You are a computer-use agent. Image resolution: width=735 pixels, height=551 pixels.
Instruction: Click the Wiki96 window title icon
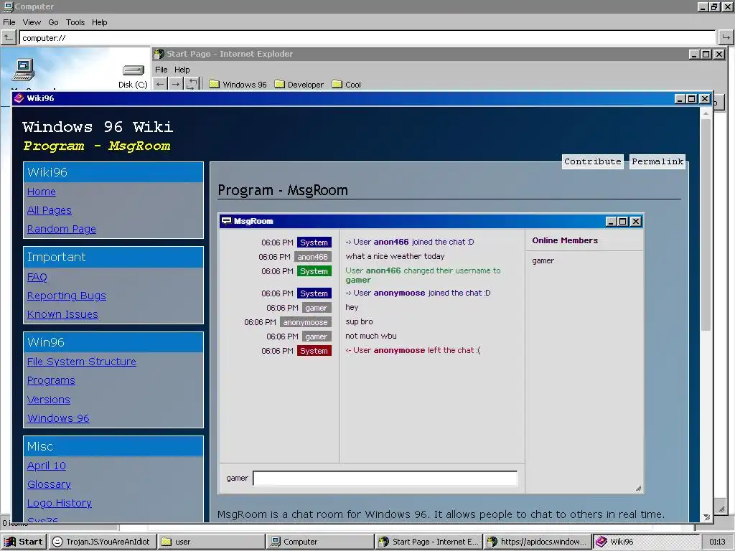(19, 98)
